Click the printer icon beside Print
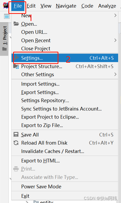 16,169
